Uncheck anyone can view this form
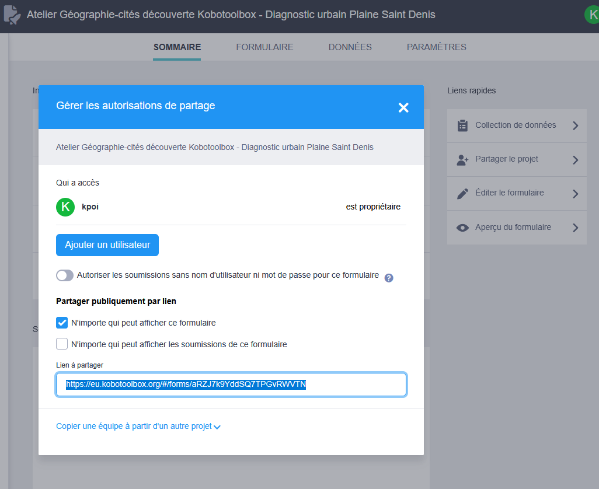599x489 pixels. [62, 323]
